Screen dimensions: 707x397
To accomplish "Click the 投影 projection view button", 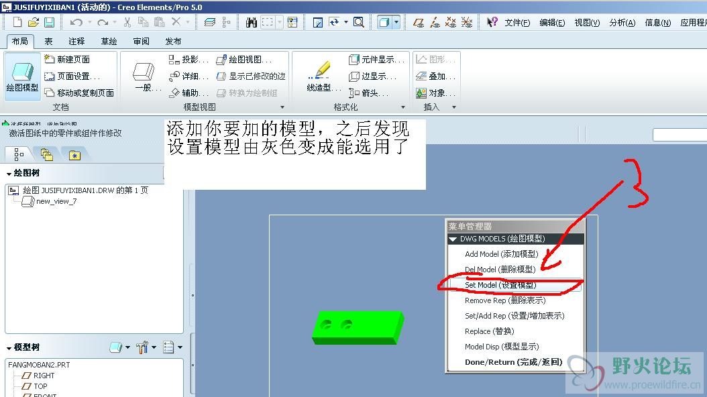I will click(x=188, y=59).
